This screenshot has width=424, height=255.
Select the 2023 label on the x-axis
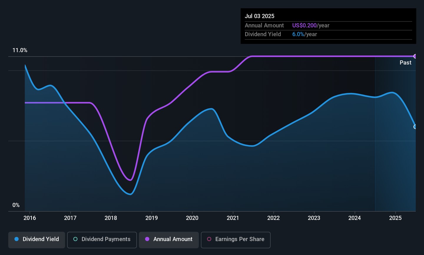314,218
